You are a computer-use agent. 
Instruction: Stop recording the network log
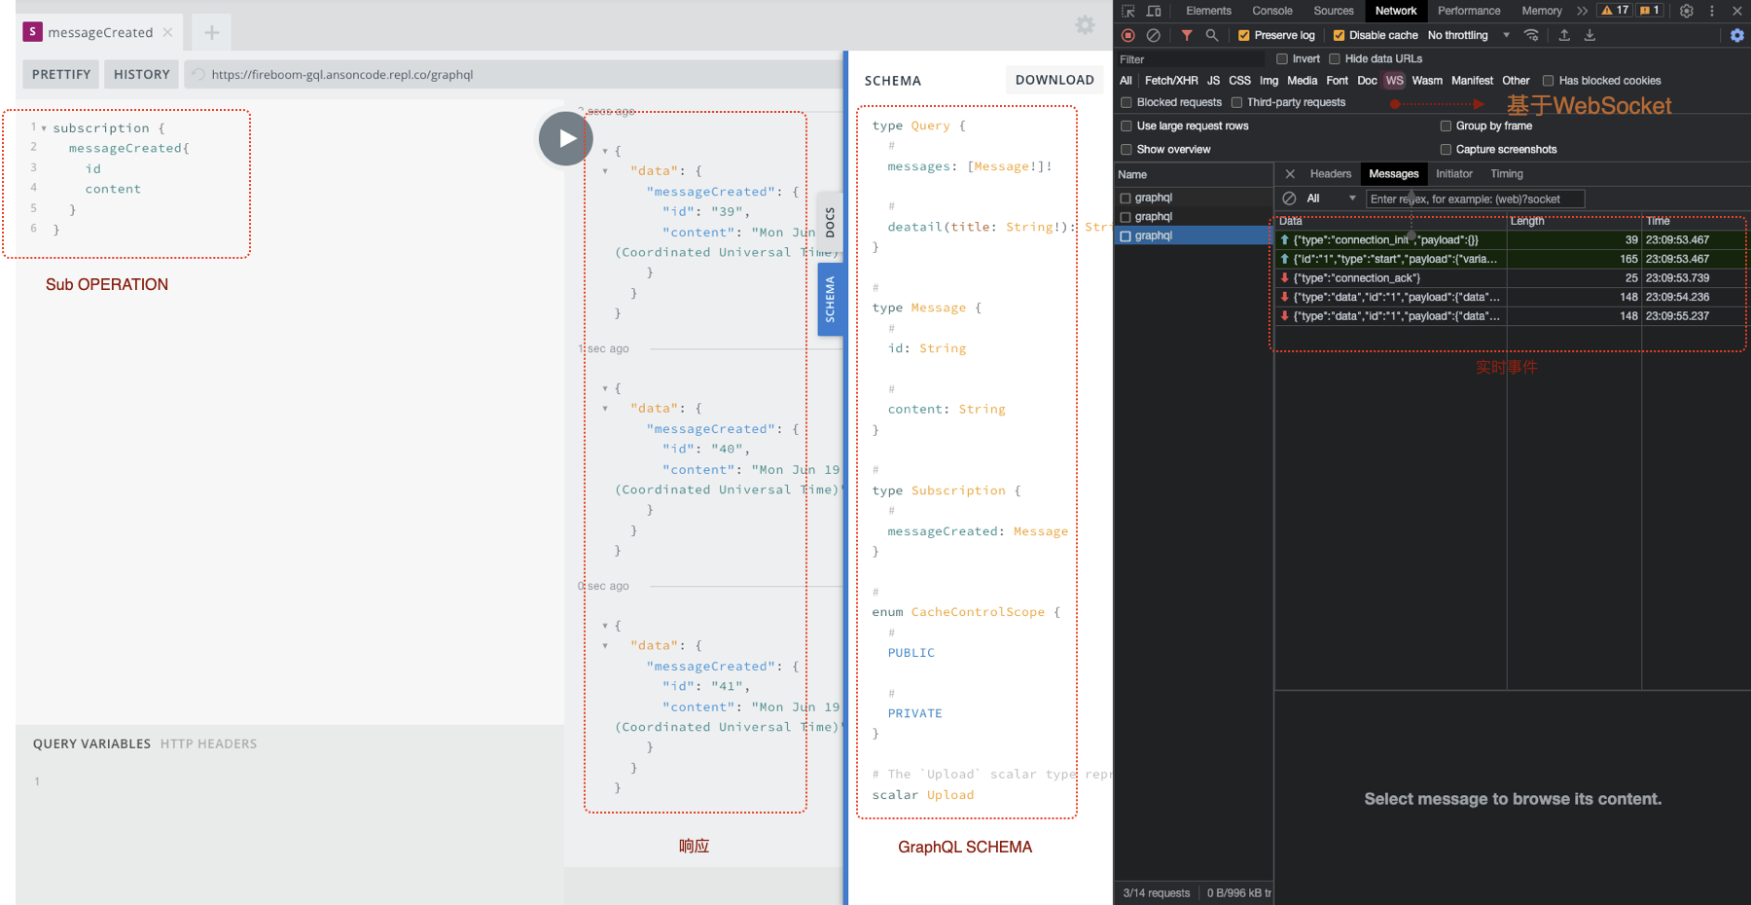click(1128, 35)
